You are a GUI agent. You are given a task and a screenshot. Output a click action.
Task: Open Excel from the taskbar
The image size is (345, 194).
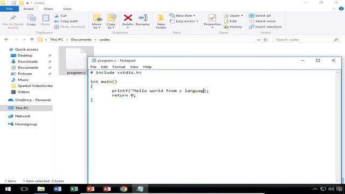tap(74, 189)
